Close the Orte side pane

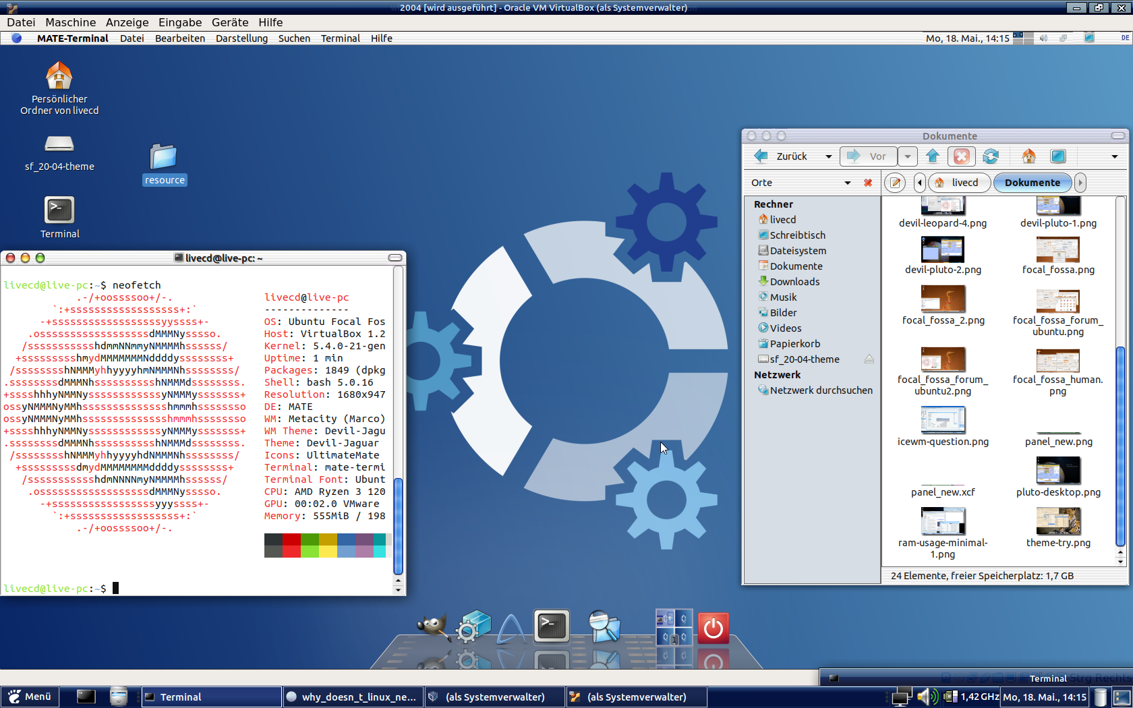pyautogui.click(x=868, y=183)
